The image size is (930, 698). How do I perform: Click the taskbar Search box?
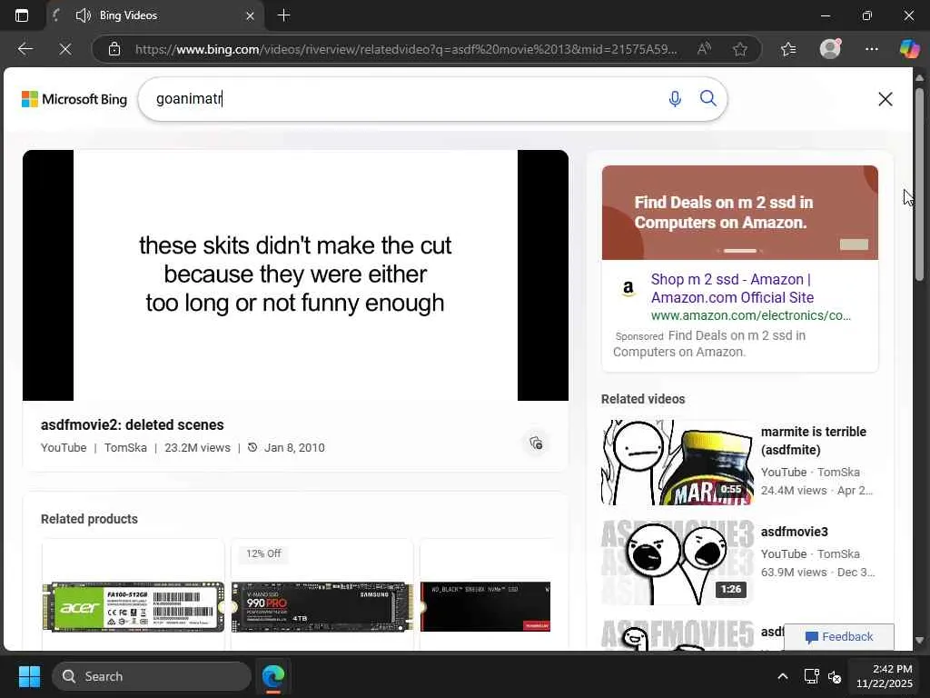click(152, 676)
